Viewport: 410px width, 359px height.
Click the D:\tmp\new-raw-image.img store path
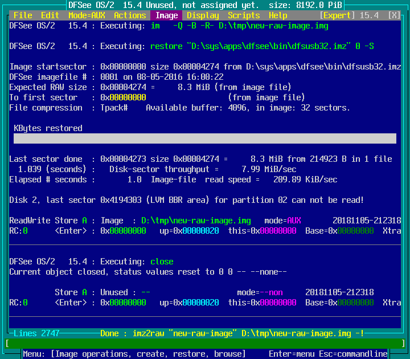pos(196,221)
